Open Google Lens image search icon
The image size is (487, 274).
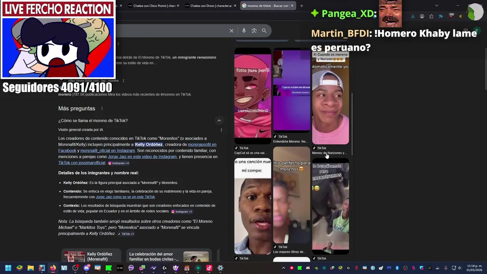tap(254, 31)
